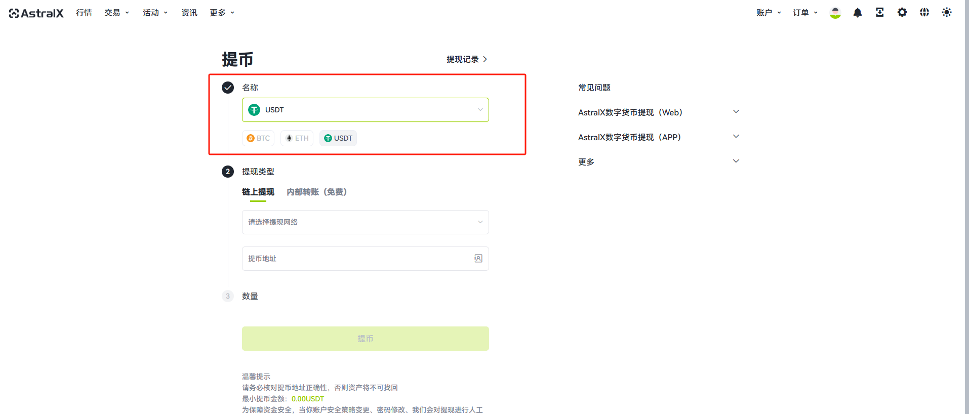Open 提现记录 link
This screenshot has width=969, height=414.
[x=467, y=59]
